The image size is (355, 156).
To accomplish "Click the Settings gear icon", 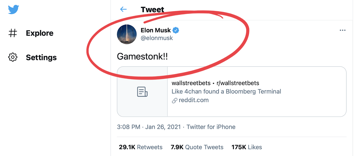I will pos(13,57).
